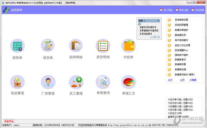The width and height of the screenshot is (207, 128).
Task: Click the welcome message in status bar
Action: point(128,125)
